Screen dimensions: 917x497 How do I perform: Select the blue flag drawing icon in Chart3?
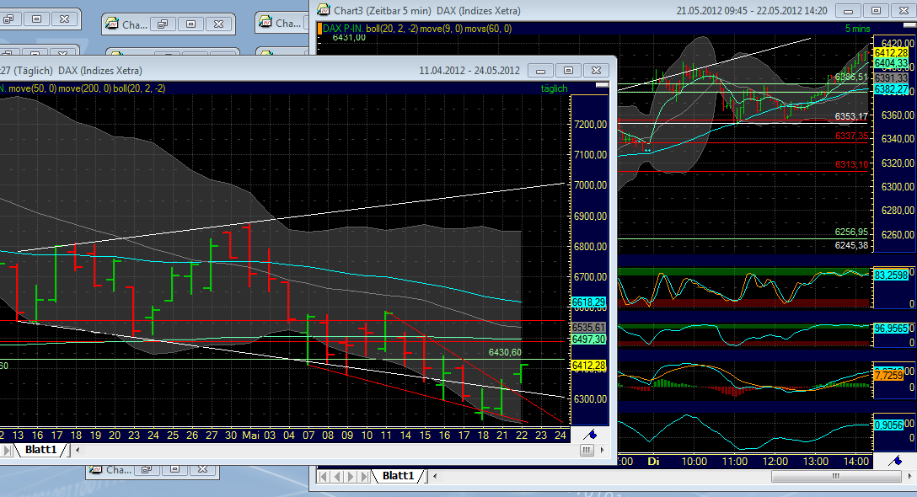pos(893,460)
